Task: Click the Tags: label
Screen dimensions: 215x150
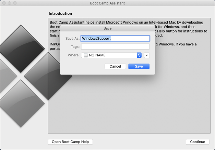Action: tap(75, 47)
